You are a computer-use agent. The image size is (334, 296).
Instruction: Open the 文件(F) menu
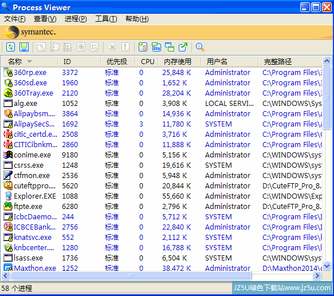tap(15, 19)
